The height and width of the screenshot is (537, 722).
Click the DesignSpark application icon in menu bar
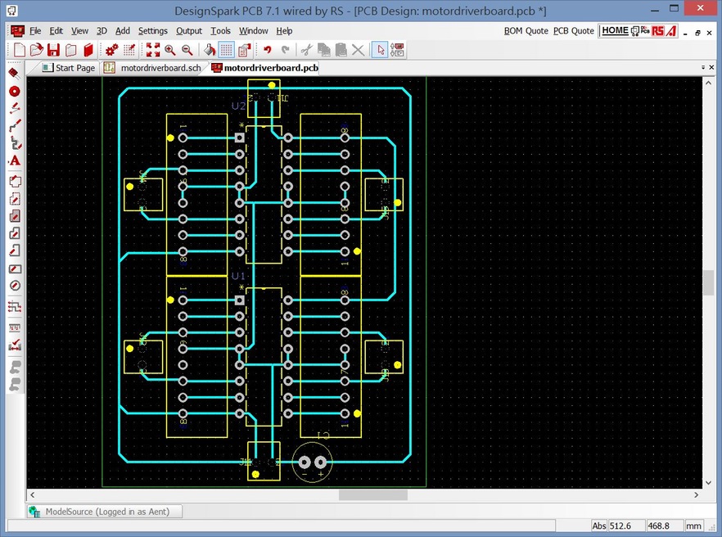pos(17,31)
